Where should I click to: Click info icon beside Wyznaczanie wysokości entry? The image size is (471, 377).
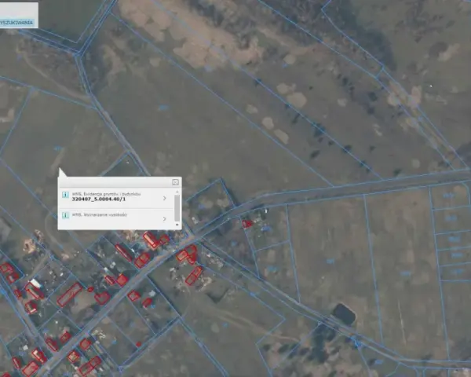tap(65, 215)
